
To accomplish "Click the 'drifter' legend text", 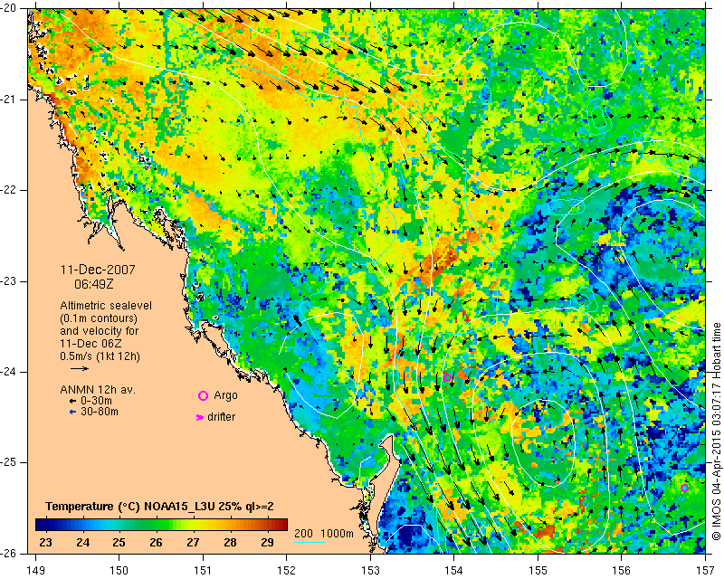I will [x=221, y=417].
